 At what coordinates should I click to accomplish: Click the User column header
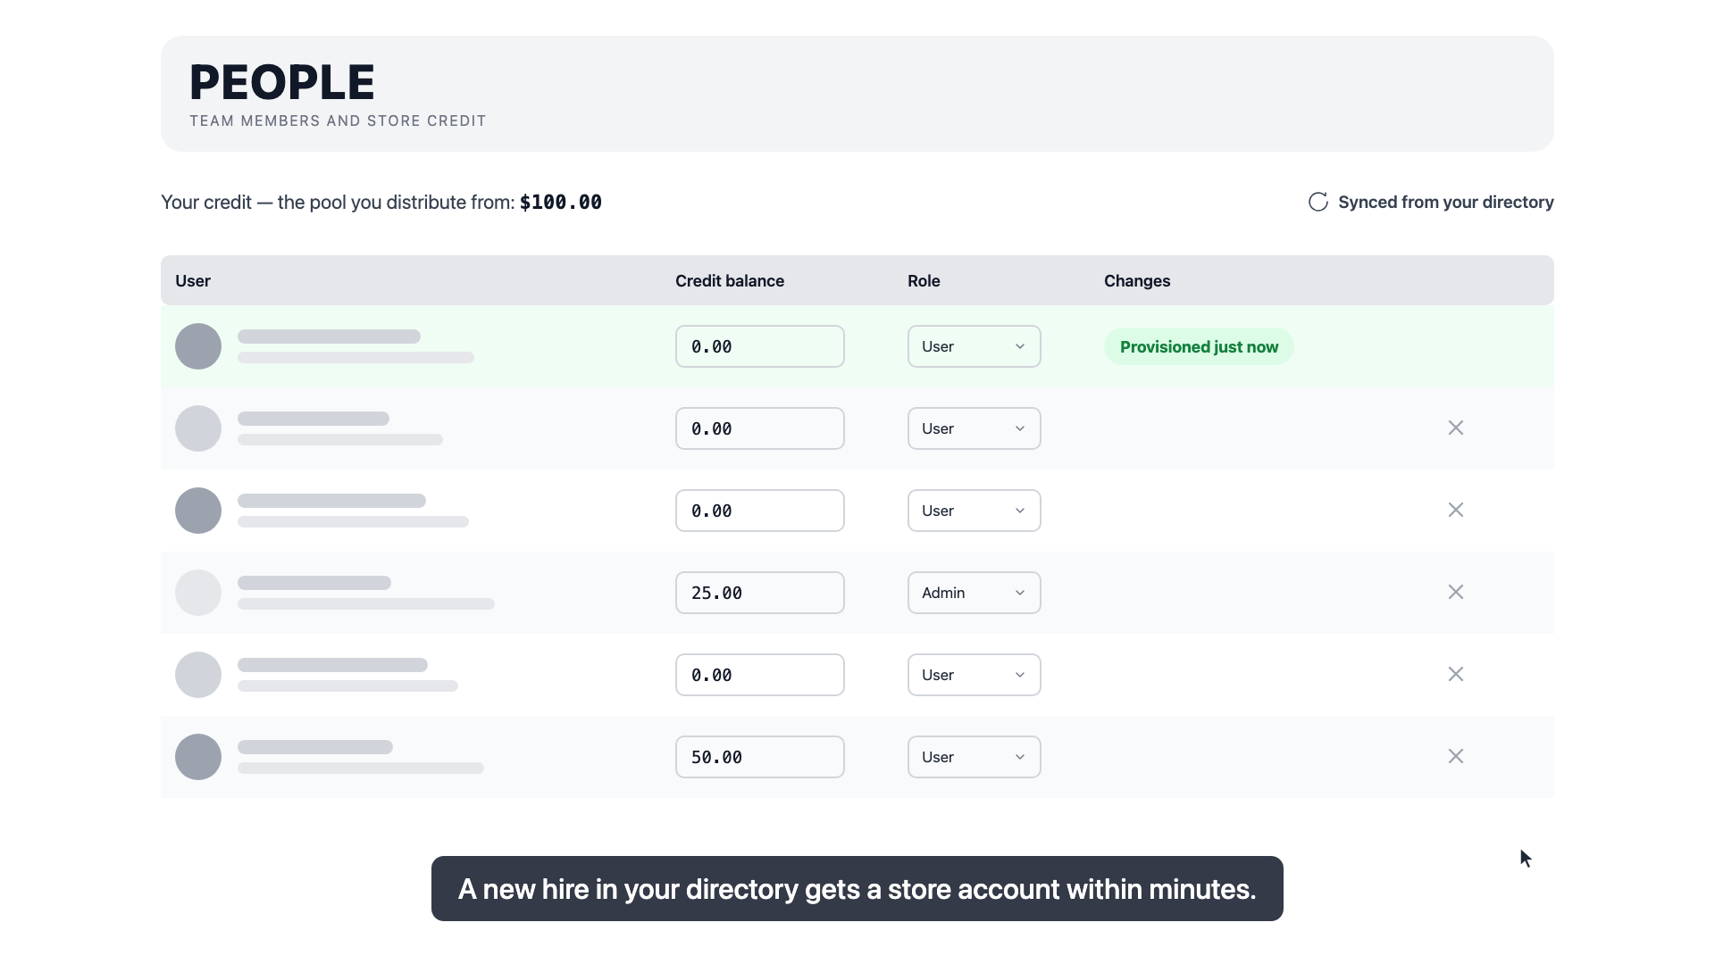pos(193,280)
